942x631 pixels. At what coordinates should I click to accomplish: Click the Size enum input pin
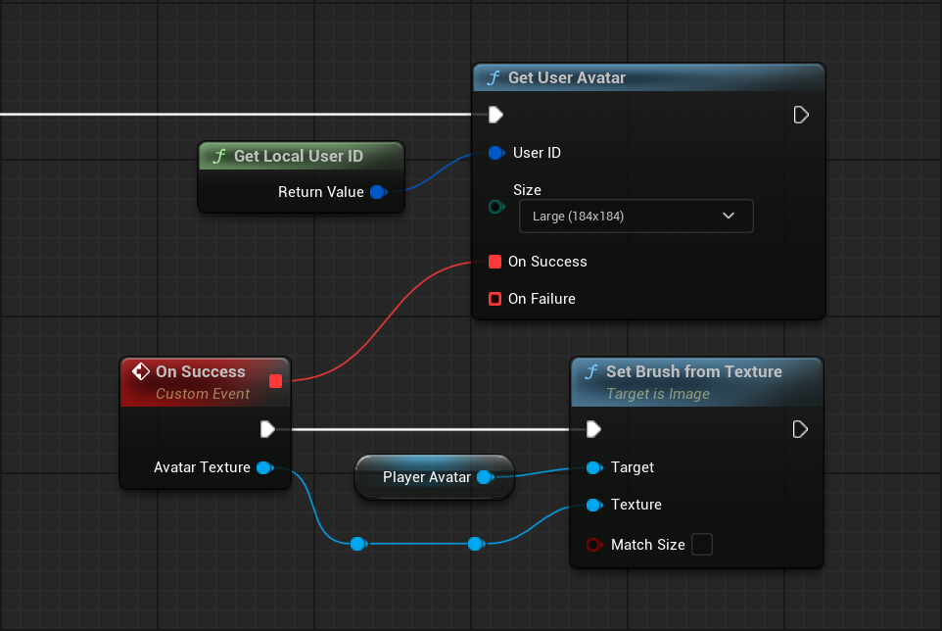pos(495,207)
